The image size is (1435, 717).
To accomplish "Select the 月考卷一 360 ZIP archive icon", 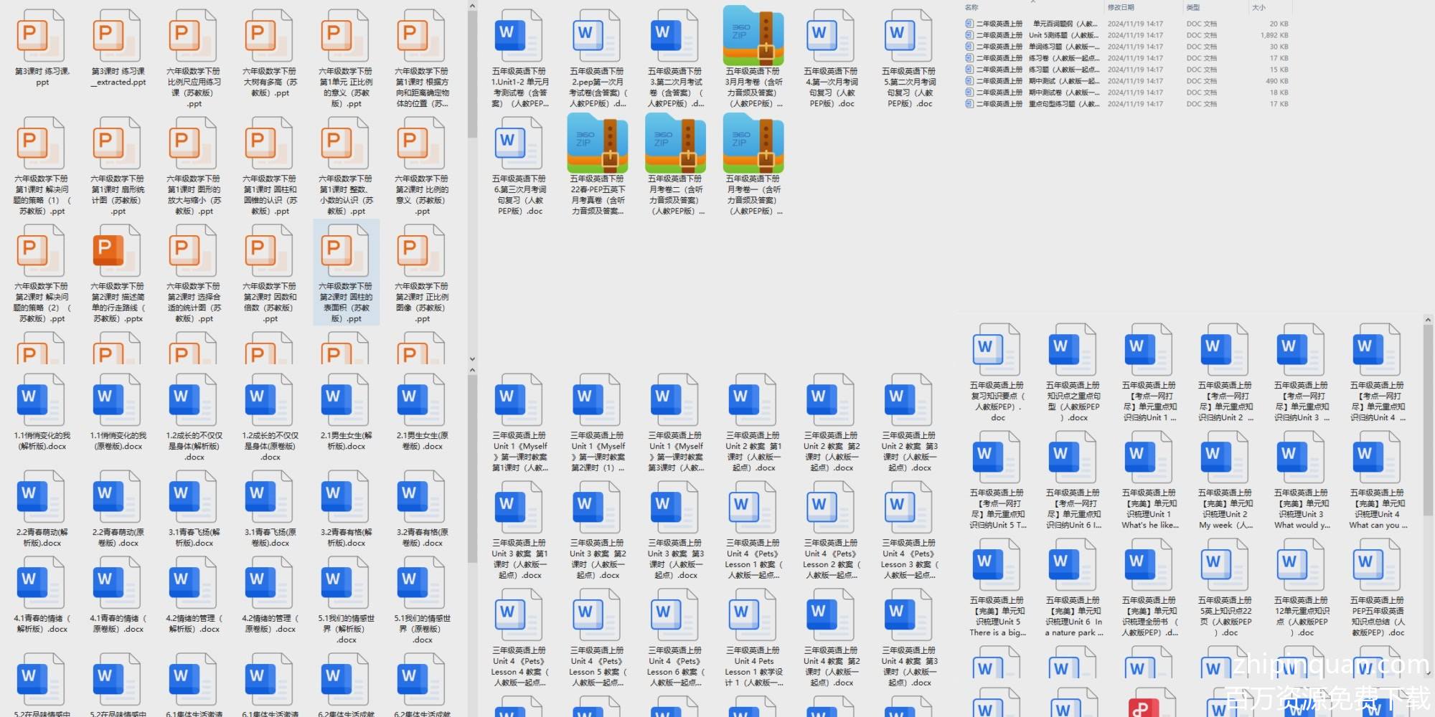I will (x=753, y=143).
